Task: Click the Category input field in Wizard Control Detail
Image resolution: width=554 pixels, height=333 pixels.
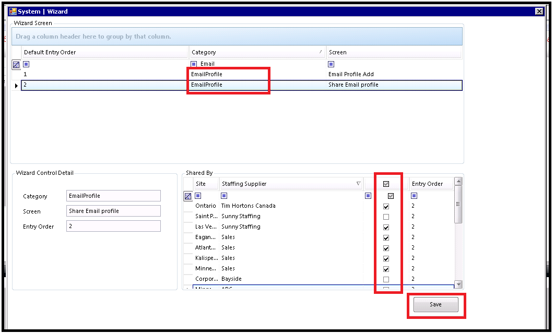Action: 113,196
